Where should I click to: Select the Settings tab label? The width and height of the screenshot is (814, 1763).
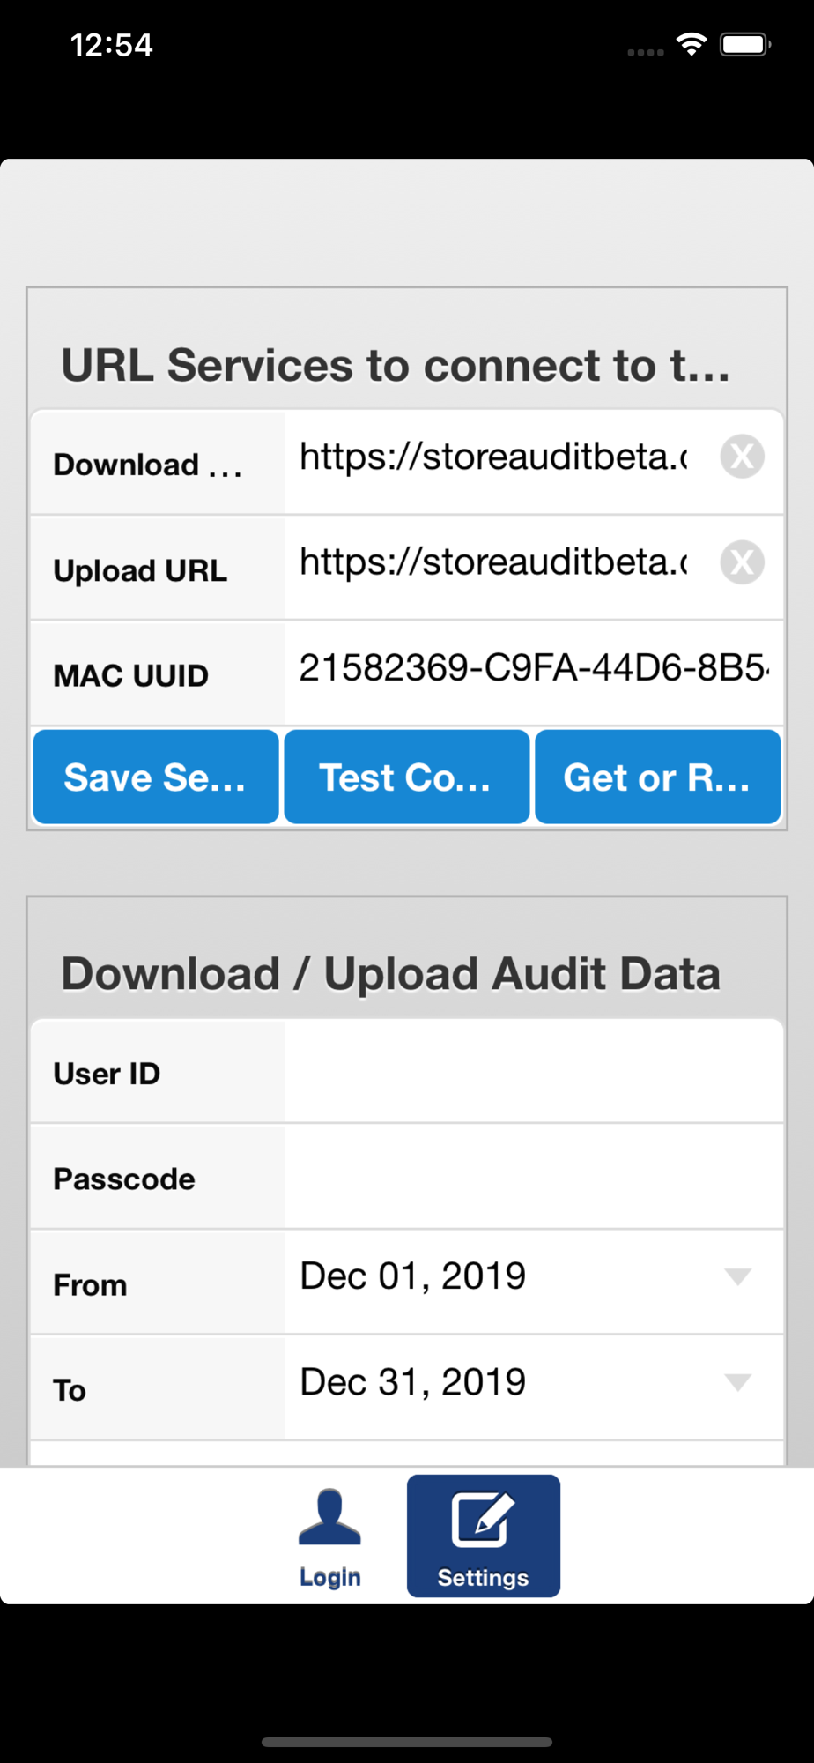coord(483,1578)
